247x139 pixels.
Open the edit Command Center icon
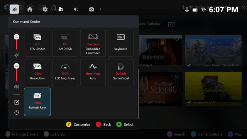pyautogui.click(x=17, y=102)
